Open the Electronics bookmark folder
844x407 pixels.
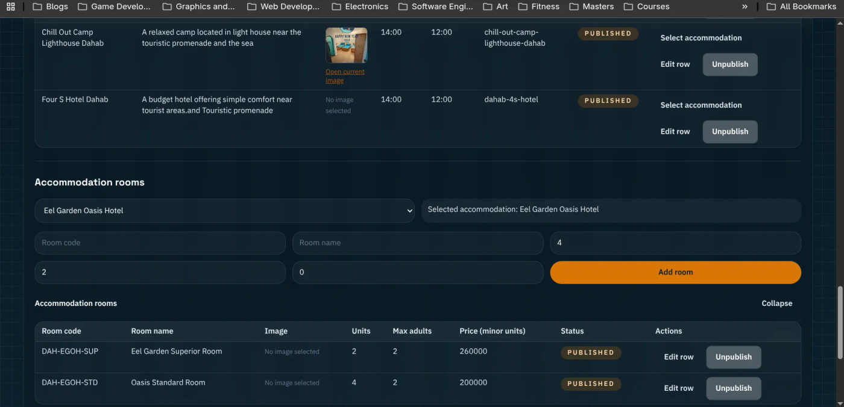tap(360, 7)
